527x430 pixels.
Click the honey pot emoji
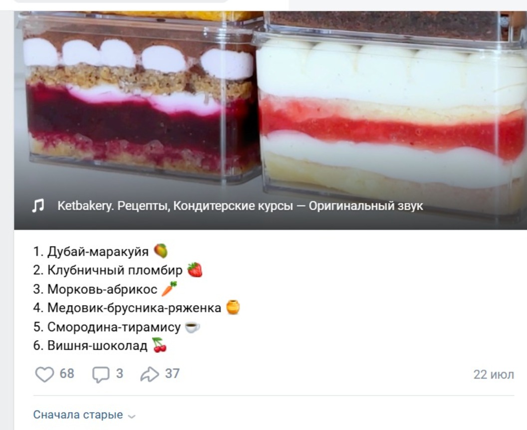233,307
